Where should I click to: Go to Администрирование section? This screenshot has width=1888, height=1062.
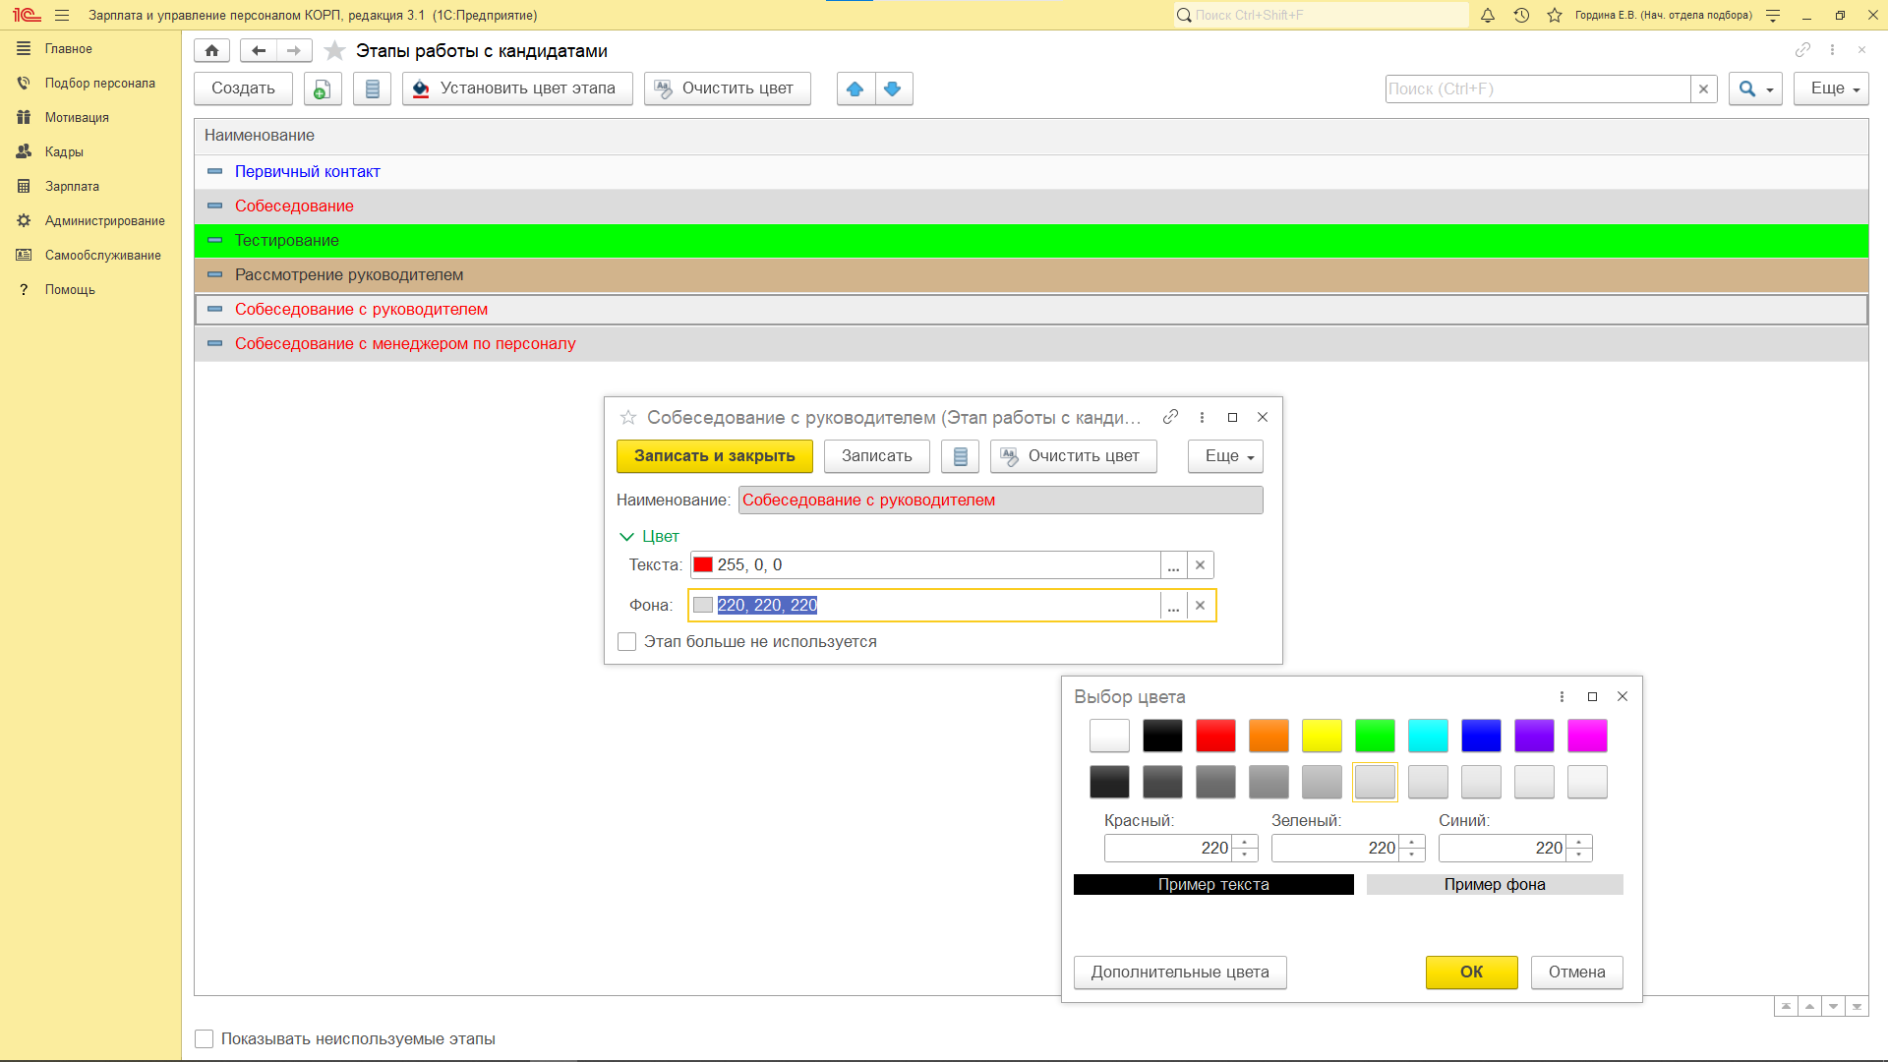tap(104, 221)
